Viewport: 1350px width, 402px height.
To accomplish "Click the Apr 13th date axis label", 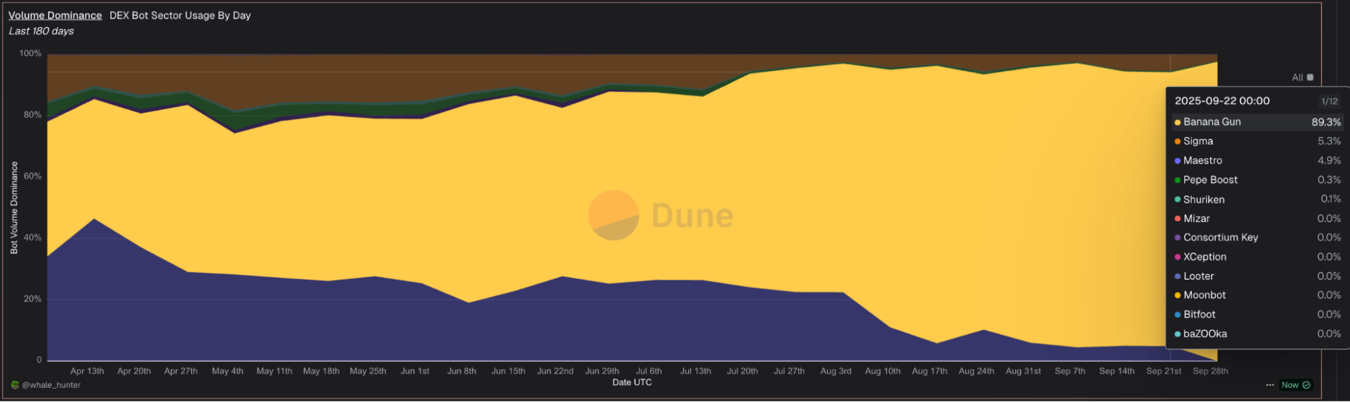I will (87, 371).
